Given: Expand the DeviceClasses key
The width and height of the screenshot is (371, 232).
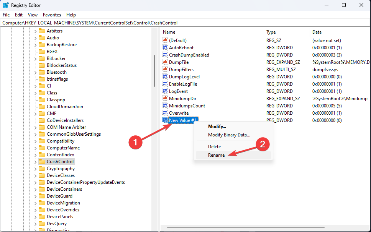Looking at the screenshot, I should pos(35,175).
